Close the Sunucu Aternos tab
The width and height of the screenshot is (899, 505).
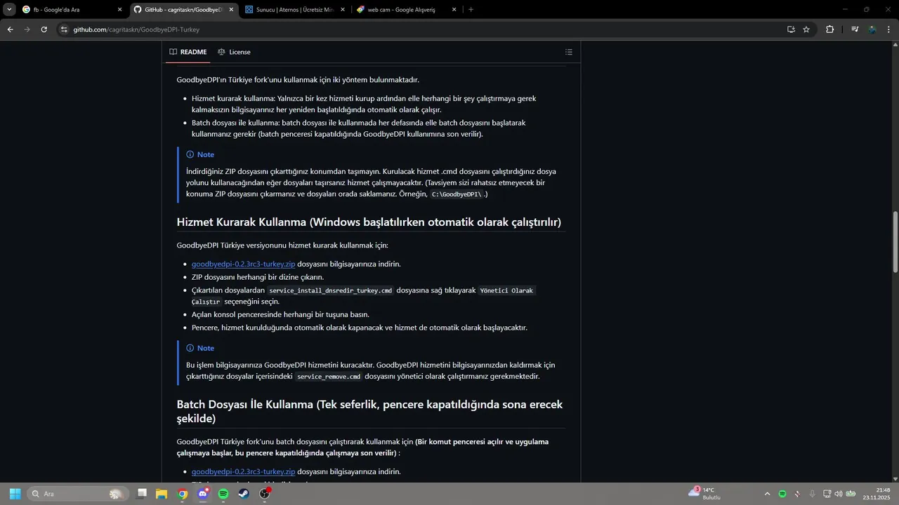(x=343, y=10)
